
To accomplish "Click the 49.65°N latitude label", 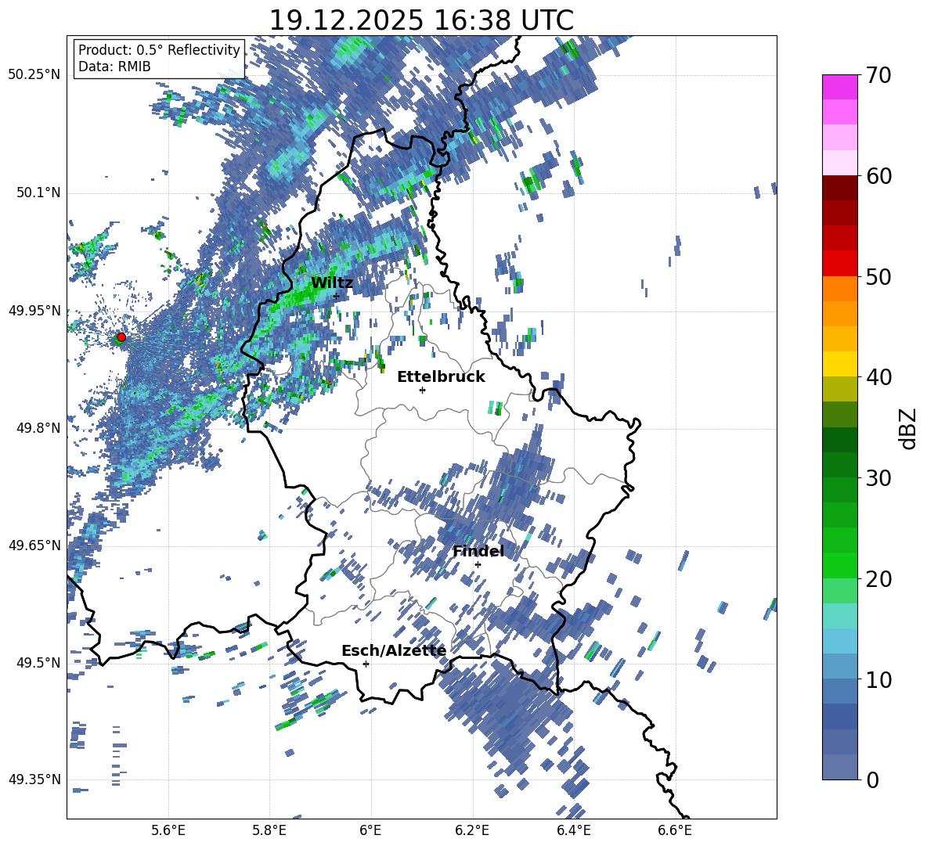I will [x=34, y=545].
